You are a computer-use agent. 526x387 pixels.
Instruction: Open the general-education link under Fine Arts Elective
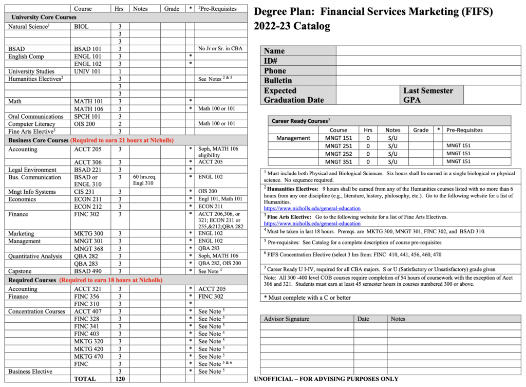312,224
